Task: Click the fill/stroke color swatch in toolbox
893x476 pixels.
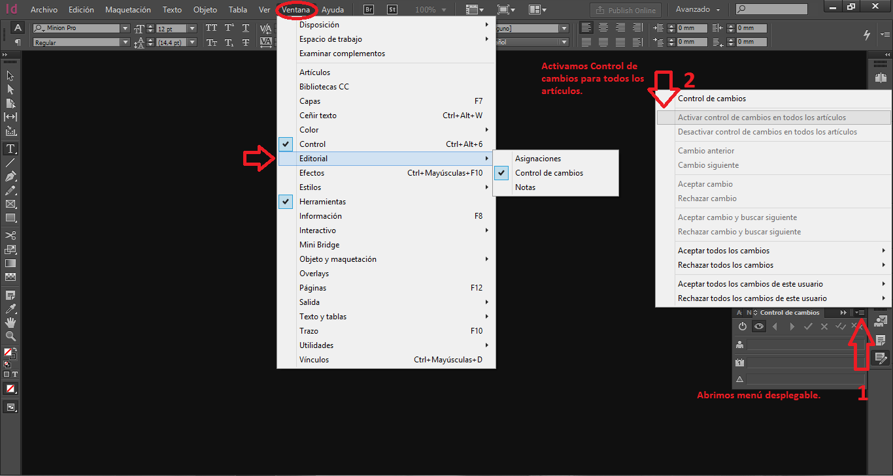Action: point(9,353)
